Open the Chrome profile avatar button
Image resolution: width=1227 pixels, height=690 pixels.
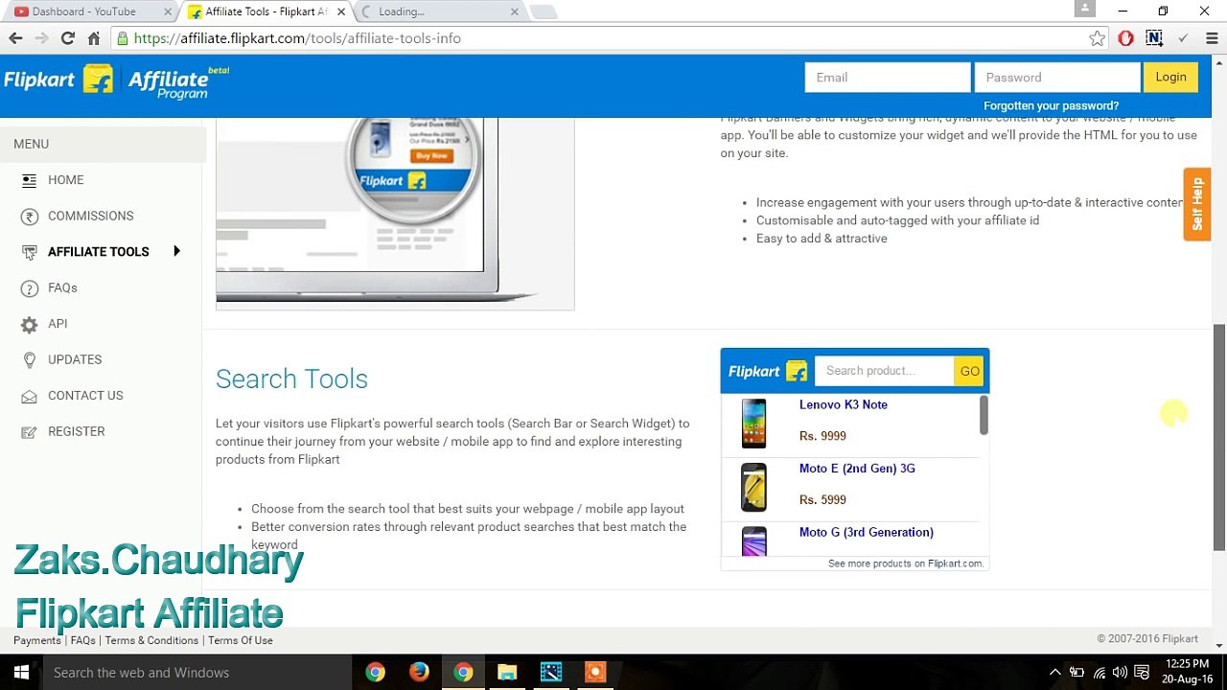tap(1085, 9)
